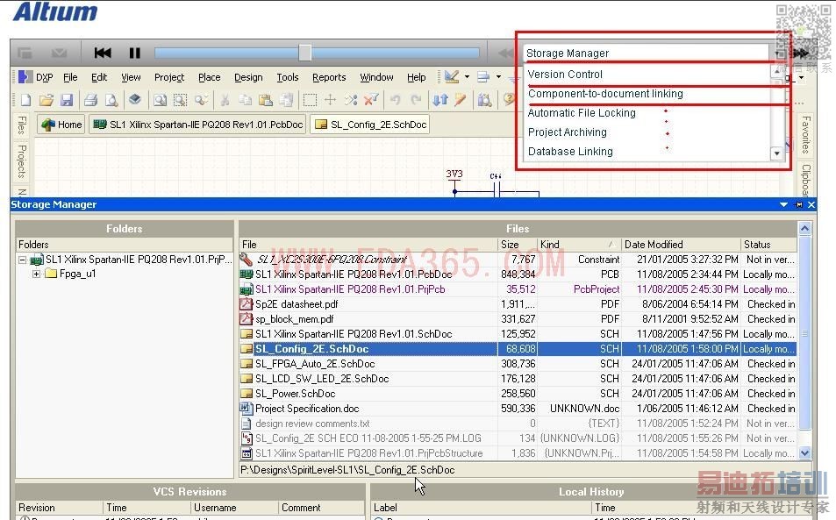The height and width of the screenshot is (520, 836).
Task: Click the Clear Filter red X icon
Action: click(370, 100)
